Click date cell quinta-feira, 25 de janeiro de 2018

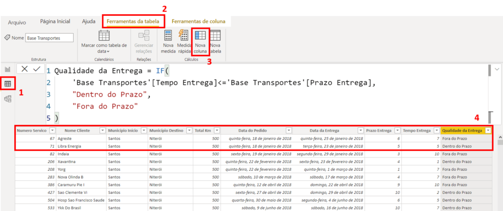pyautogui.click(x=329, y=139)
